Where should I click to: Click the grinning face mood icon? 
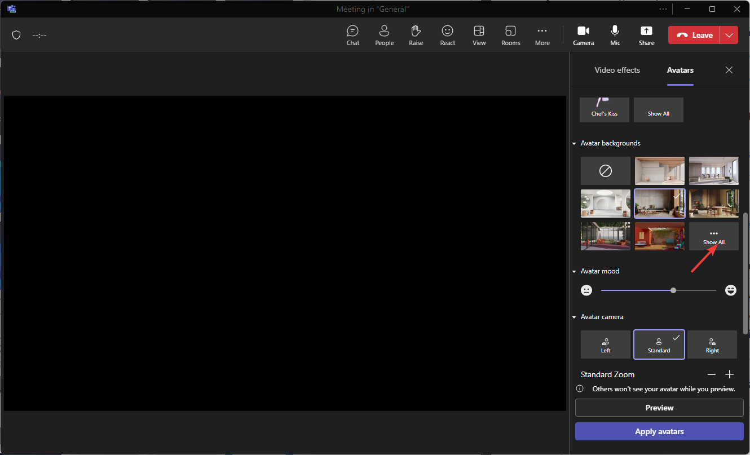pos(731,290)
